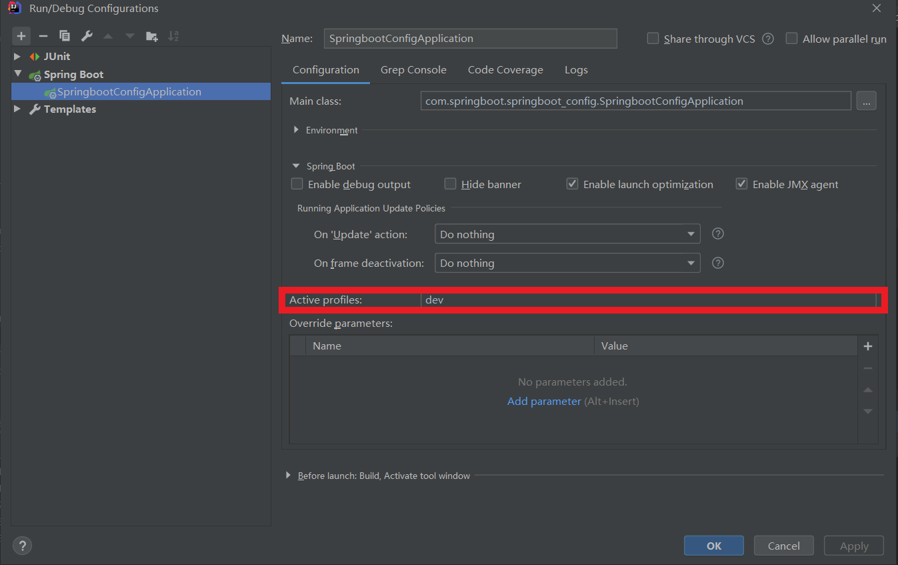
Task: Uncheck Enable JMX agent
Action: tap(741, 184)
